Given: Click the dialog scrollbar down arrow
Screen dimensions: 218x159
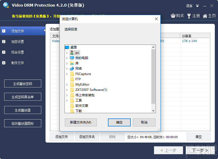Looking at the screenshot, I should (x=154, y=111).
